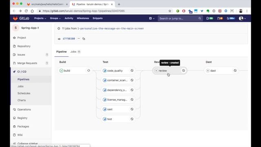Open Packages in the sidebar
The width and height of the screenshot is (261, 147).
[x=23, y=127]
